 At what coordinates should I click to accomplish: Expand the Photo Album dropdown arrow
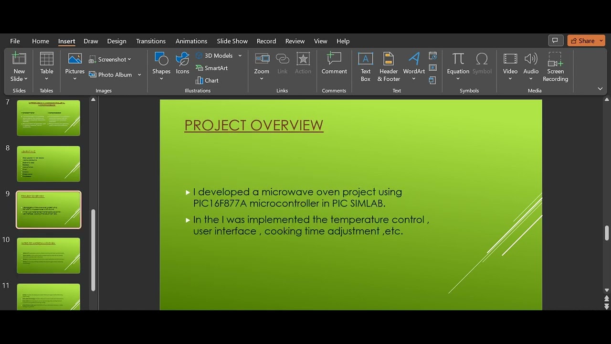(x=139, y=75)
